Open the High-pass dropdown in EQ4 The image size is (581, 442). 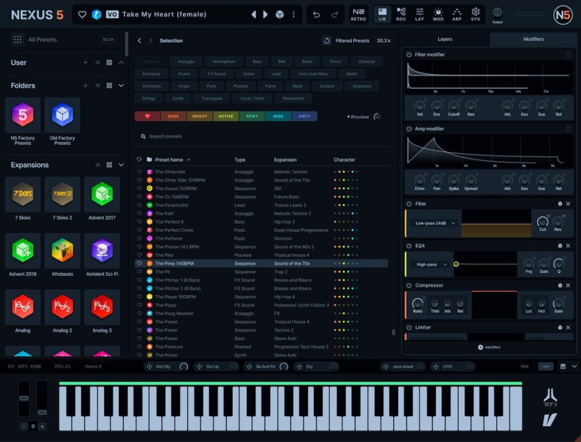[x=429, y=265]
